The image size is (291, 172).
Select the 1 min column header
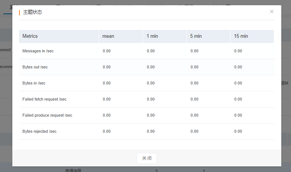(165, 36)
